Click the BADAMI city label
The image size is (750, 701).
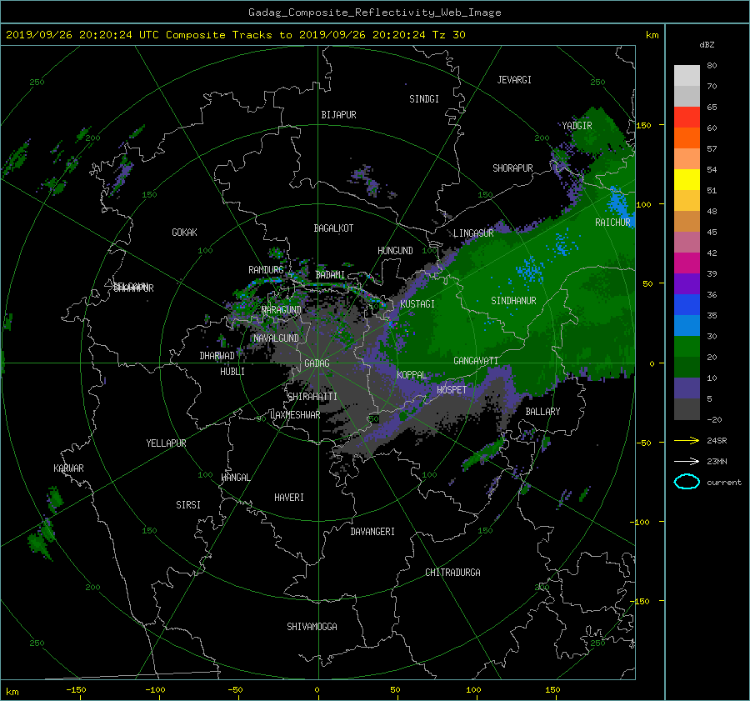[x=330, y=275]
